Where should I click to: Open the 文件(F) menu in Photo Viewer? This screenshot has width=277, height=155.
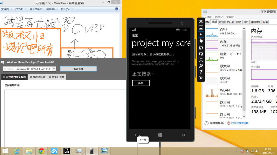[7, 9]
